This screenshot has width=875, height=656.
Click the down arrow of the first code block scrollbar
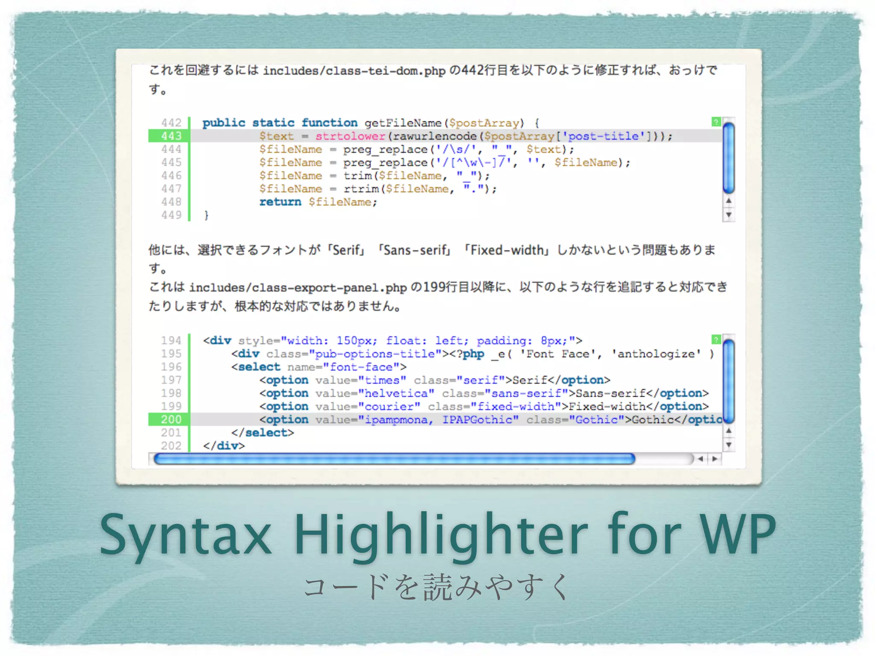coord(728,214)
